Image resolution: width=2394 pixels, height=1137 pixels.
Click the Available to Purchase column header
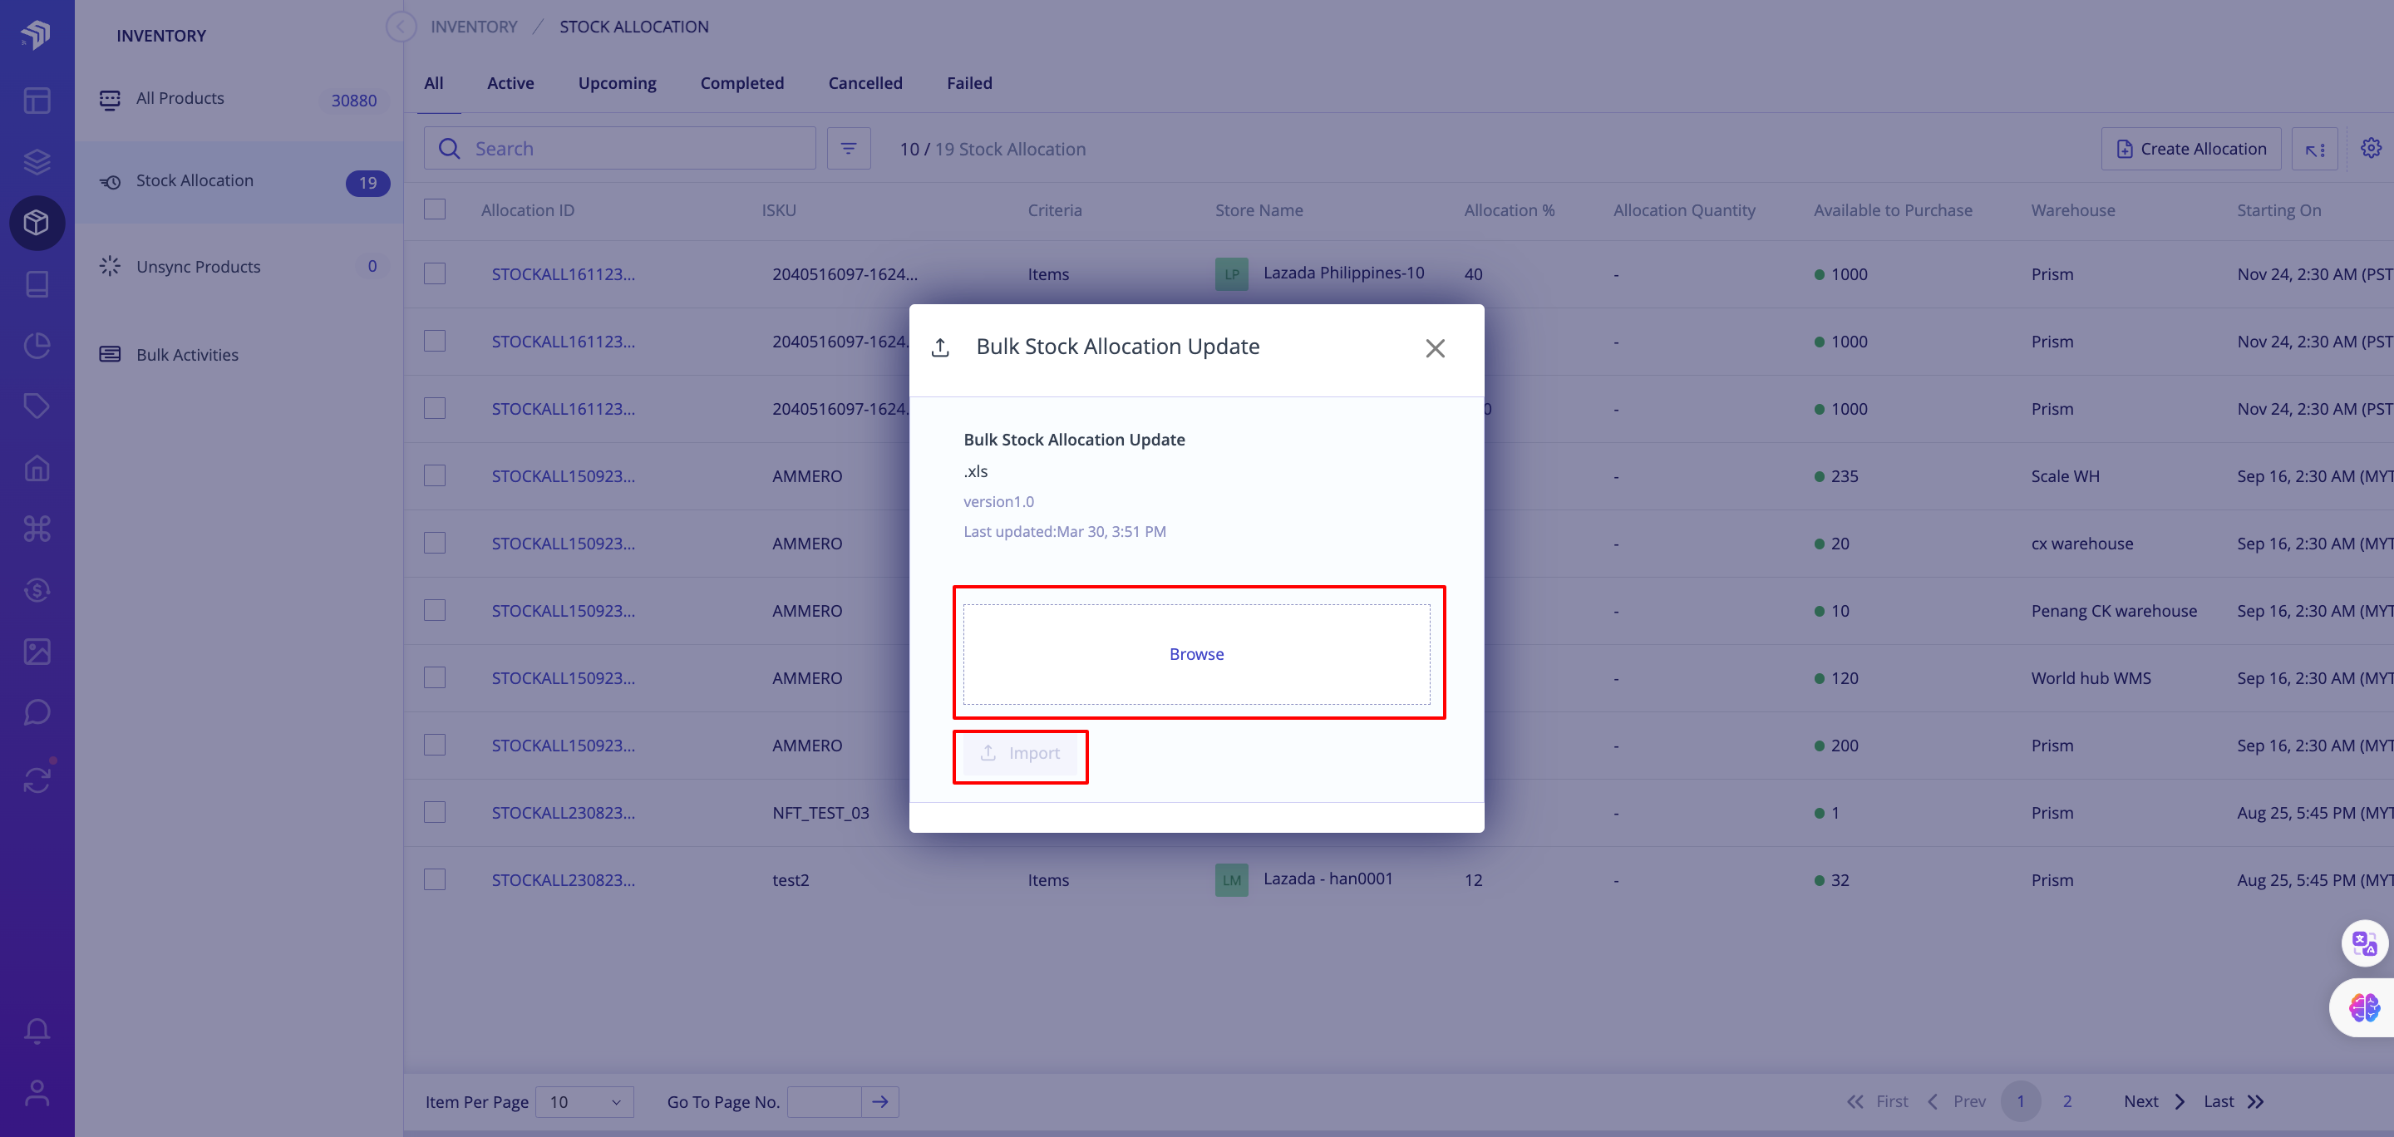(1893, 210)
